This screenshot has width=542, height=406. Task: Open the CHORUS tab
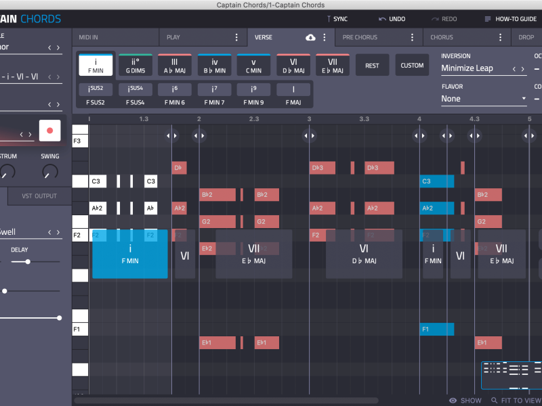[x=467, y=37]
